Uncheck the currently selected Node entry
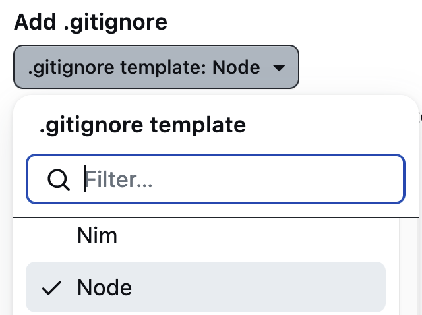Image resolution: width=422 pixels, height=315 pixels. coord(206,287)
